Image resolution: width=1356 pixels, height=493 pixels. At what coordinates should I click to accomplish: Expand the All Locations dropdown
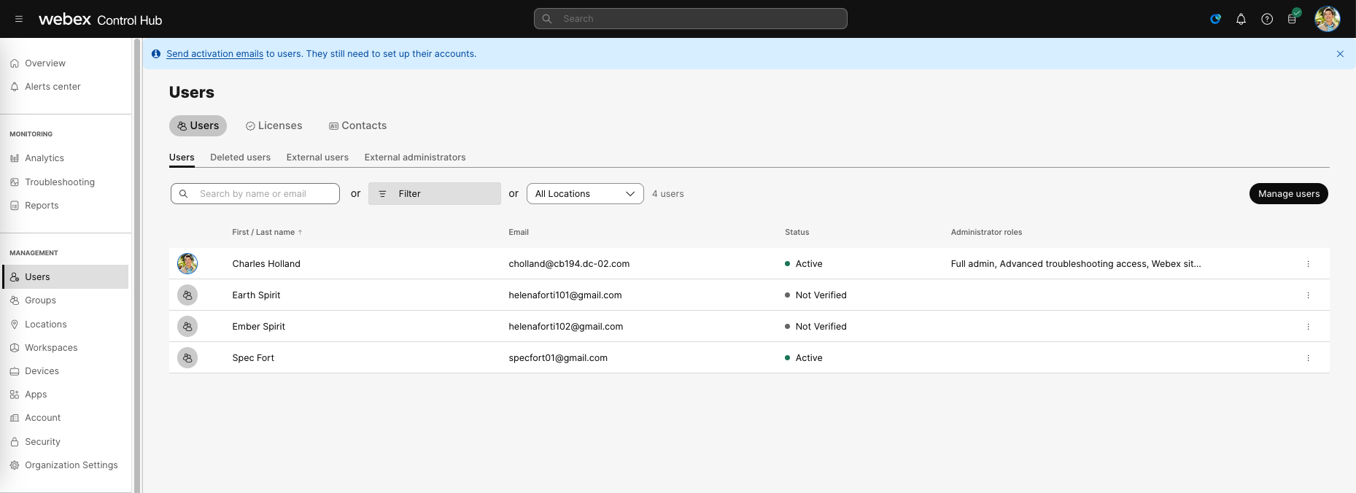584,194
